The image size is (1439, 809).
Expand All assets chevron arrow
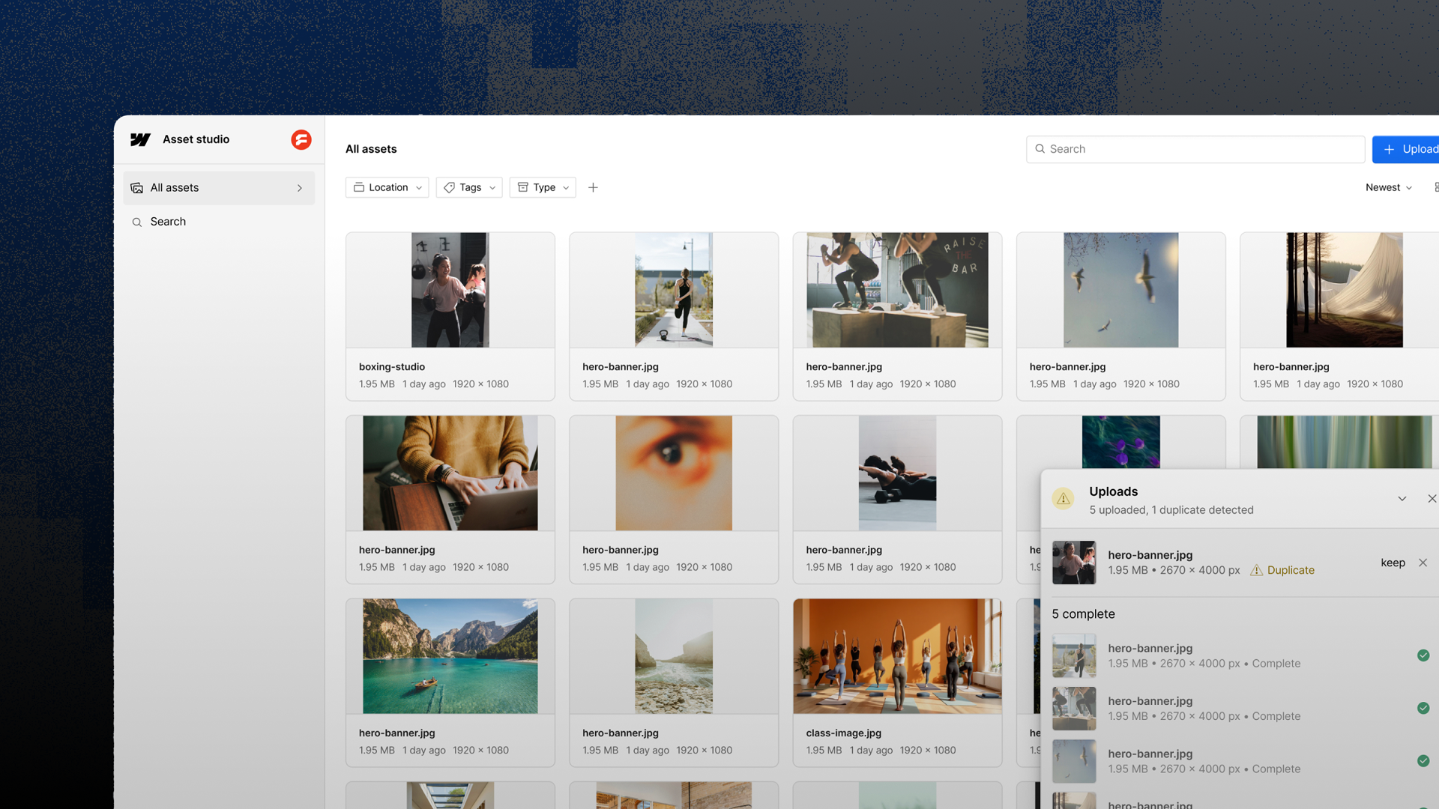click(x=300, y=188)
